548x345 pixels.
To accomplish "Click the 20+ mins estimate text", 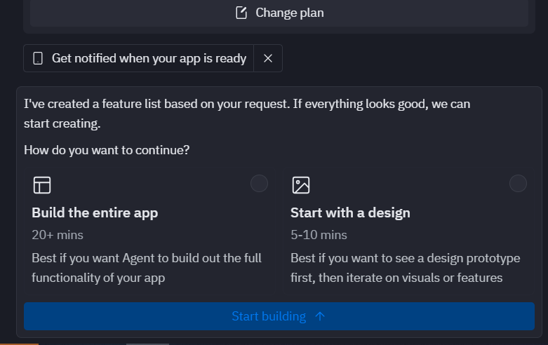I will point(58,235).
